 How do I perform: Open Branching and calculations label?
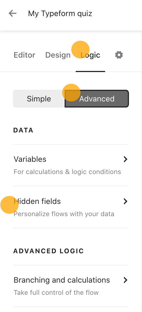click(x=62, y=280)
